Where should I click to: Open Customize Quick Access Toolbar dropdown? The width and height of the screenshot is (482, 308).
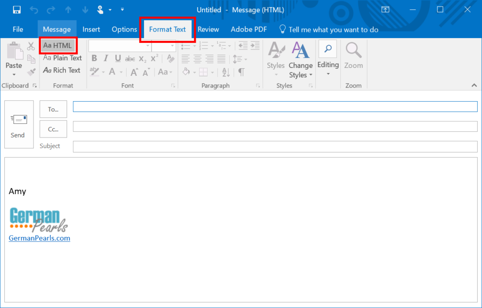[122, 9]
